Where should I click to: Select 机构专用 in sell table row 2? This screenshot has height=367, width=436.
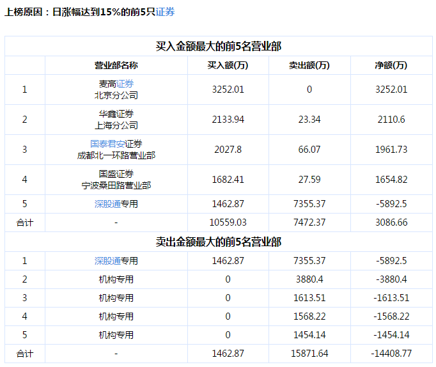pos(116,279)
